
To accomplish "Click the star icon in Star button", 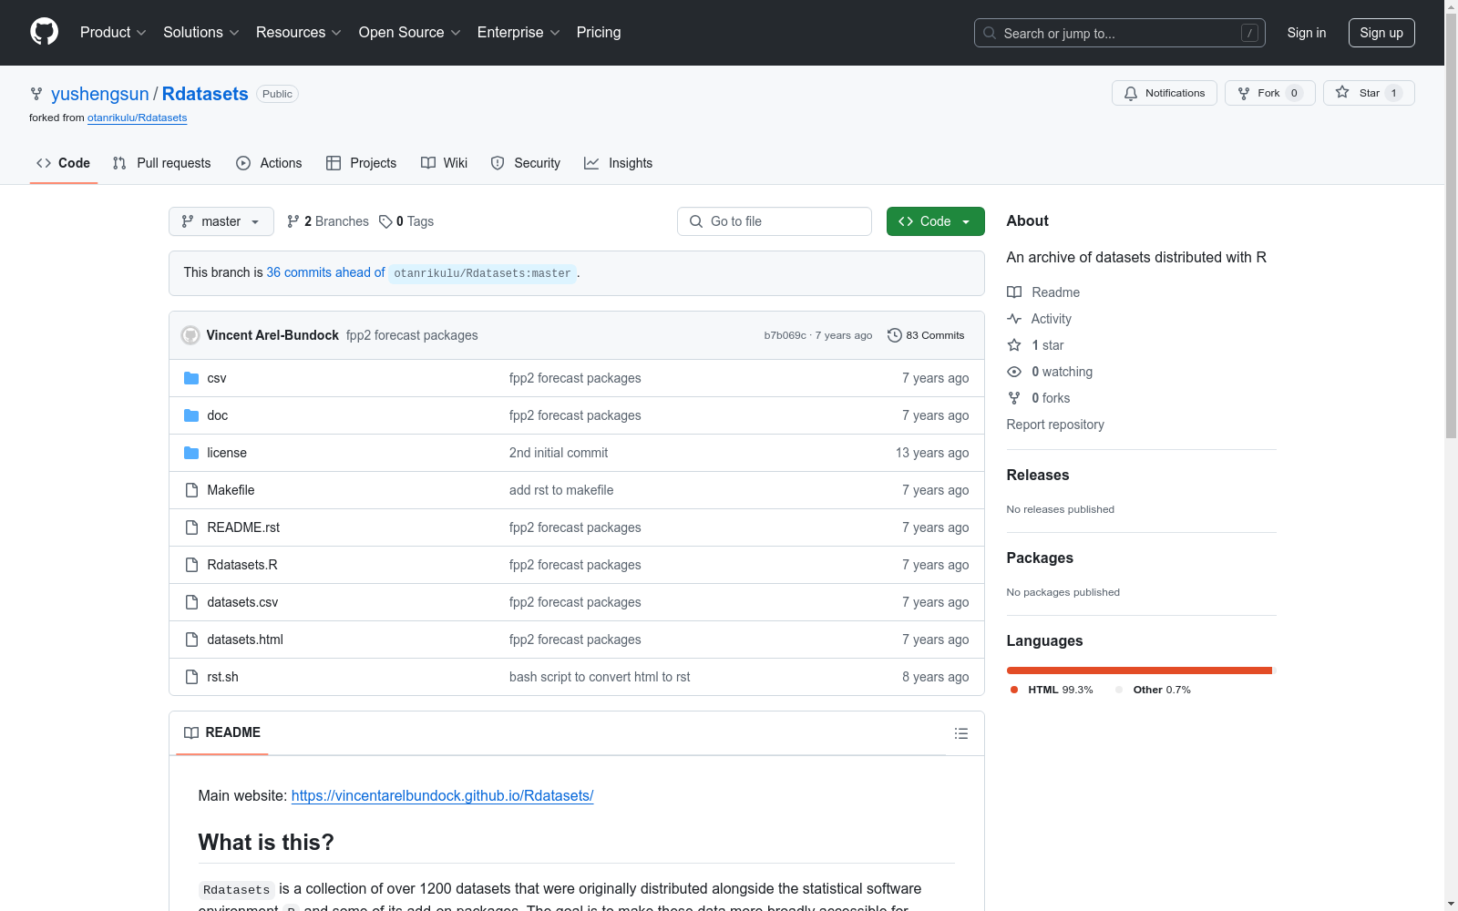I will click(1342, 92).
